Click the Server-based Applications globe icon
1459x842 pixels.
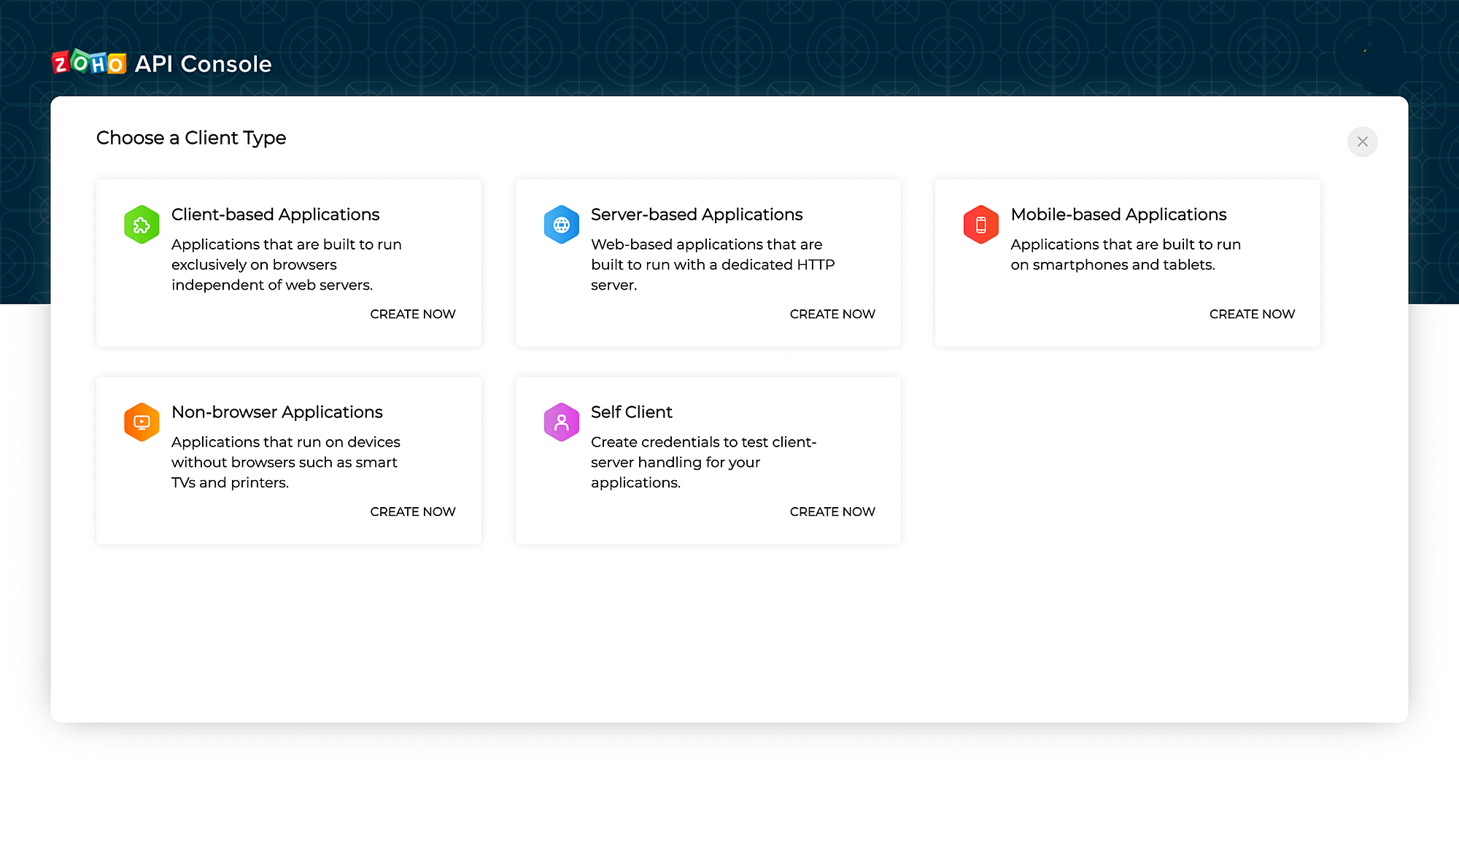click(561, 224)
